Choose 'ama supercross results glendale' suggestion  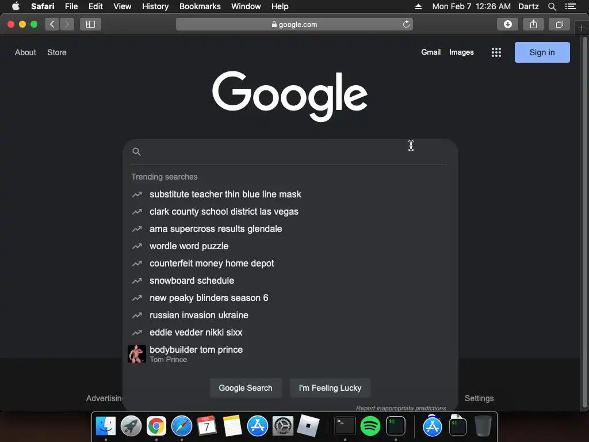(289, 229)
